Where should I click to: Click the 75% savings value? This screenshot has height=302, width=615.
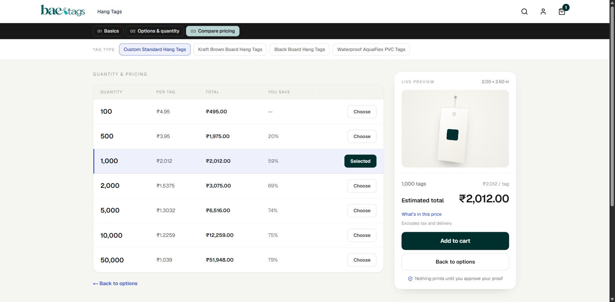[273, 235]
